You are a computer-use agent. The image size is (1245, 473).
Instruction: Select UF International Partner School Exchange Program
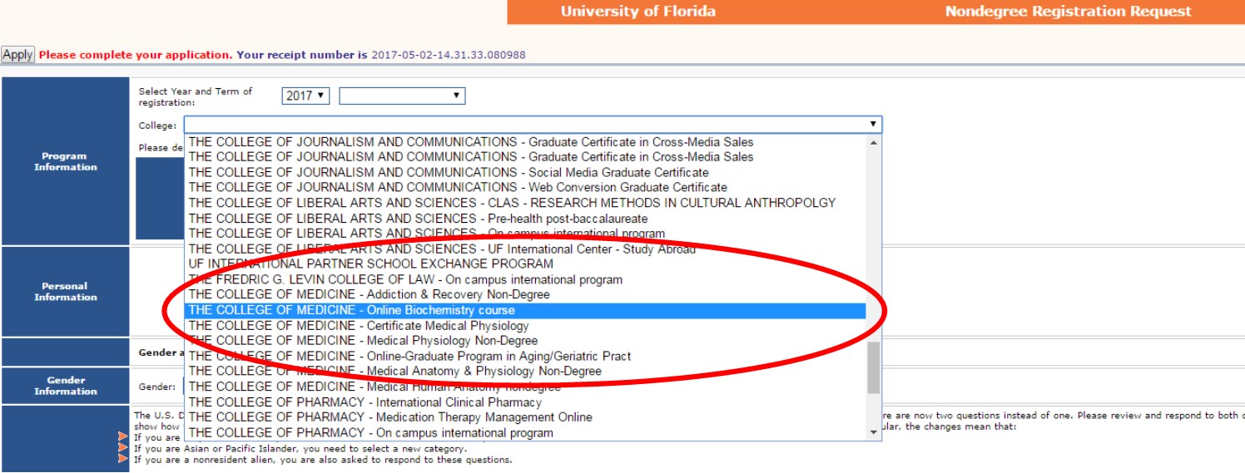click(x=525, y=264)
